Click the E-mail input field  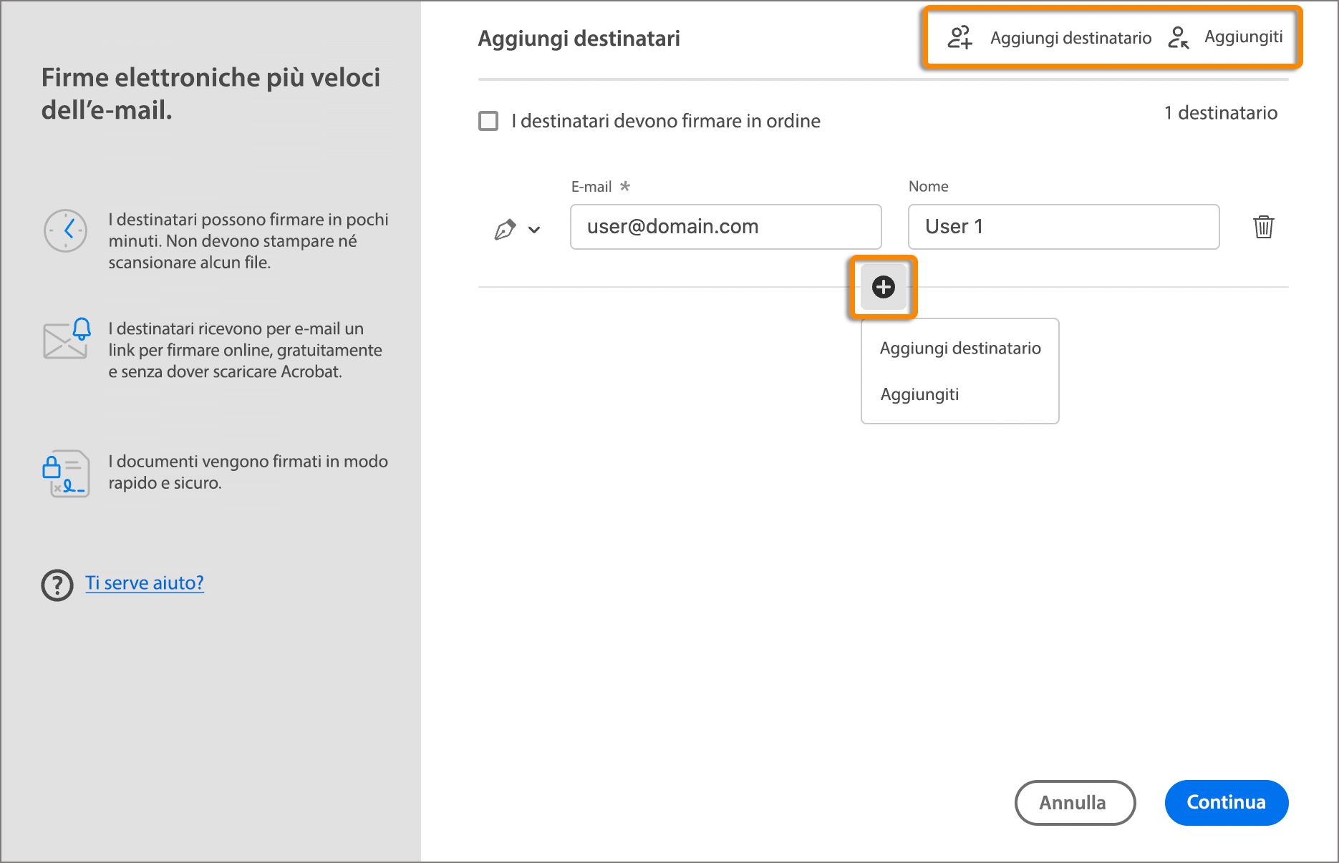pyautogui.click(x=725, y=227)
